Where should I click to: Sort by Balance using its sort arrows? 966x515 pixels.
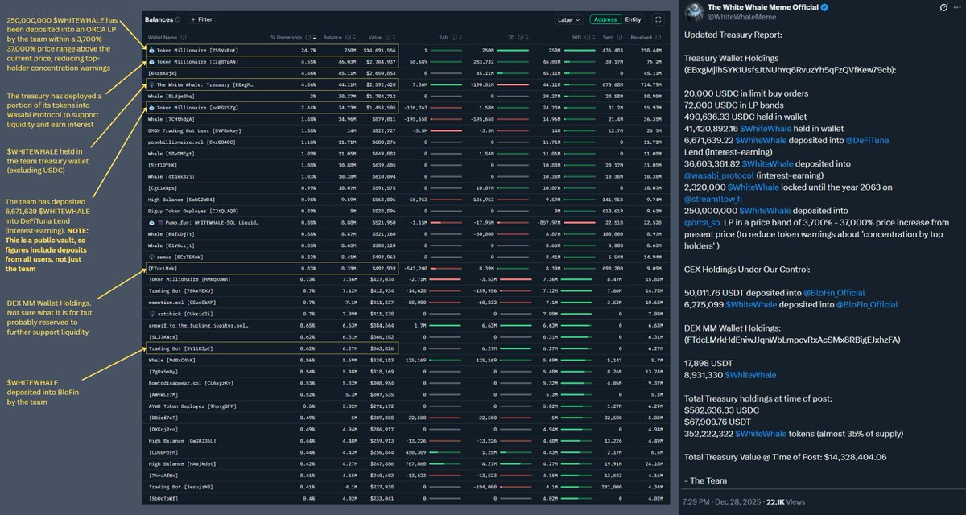(355, 37)
